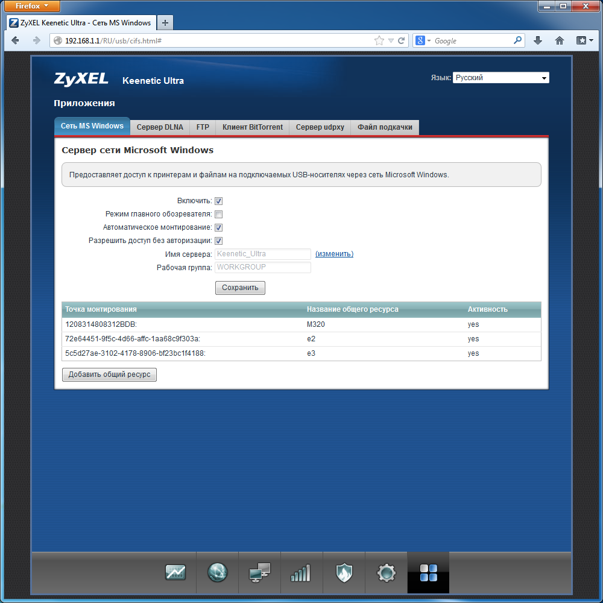Open the applications grid icon
The image size is (603, 603).
pos(428,573)
